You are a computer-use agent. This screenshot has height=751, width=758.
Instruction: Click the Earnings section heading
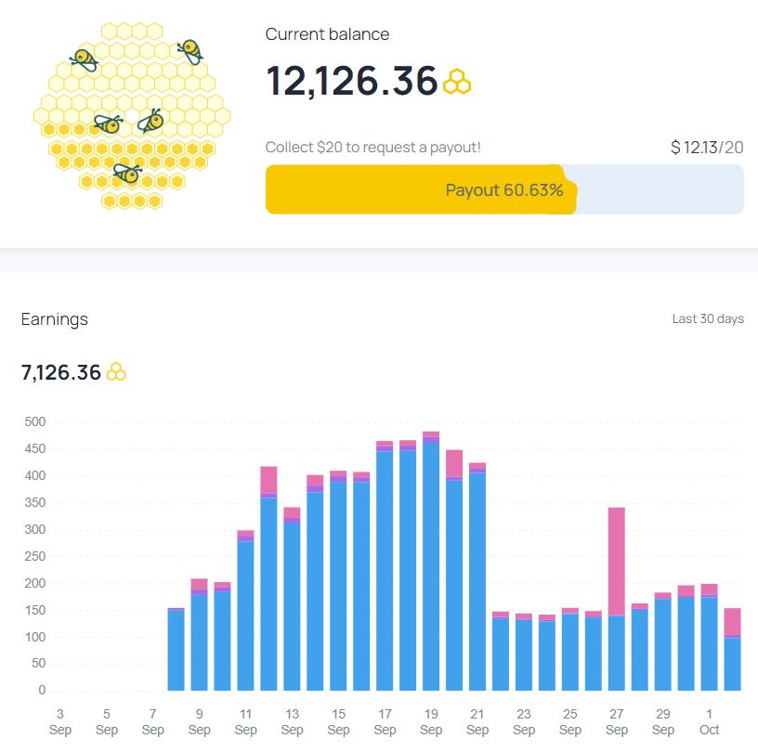(55, 319)
